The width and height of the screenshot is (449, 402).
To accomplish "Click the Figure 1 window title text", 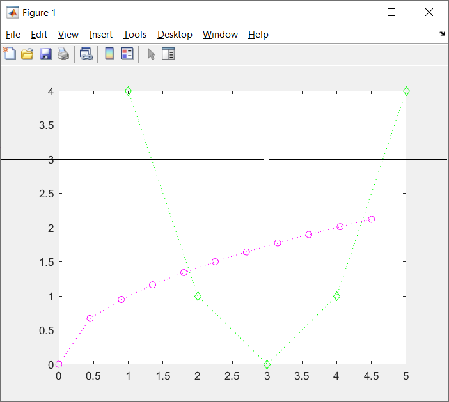I will point(39,13).
